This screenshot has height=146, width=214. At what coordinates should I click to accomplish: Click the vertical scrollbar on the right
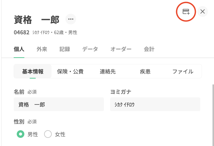[213, 114]
